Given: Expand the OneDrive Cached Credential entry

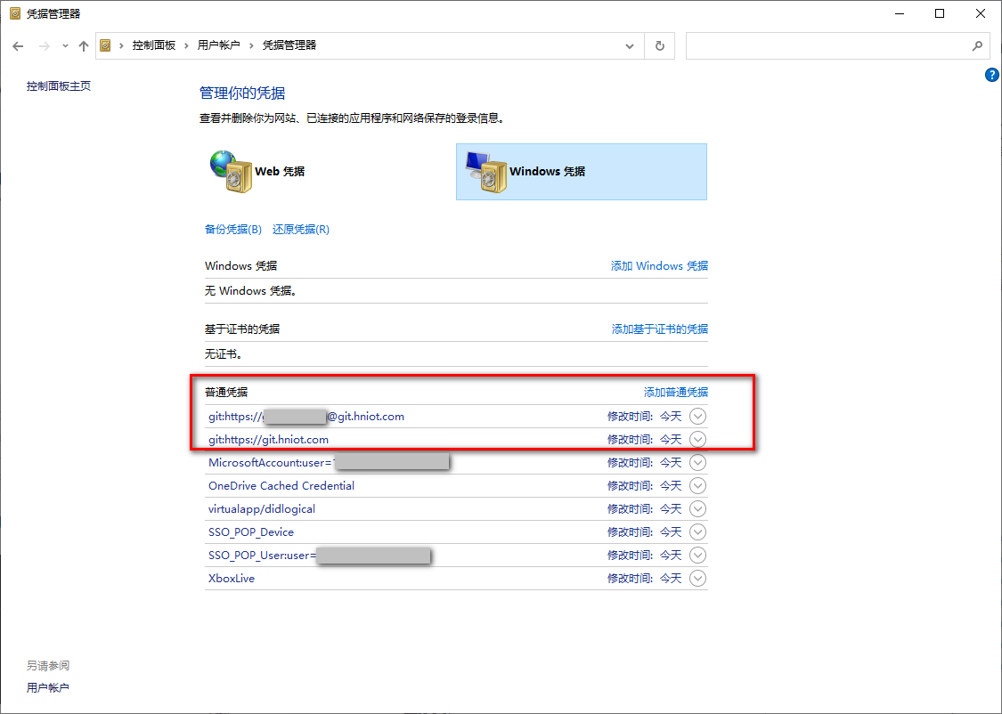Looking at the screenshot, I should (x=697, y=485).
